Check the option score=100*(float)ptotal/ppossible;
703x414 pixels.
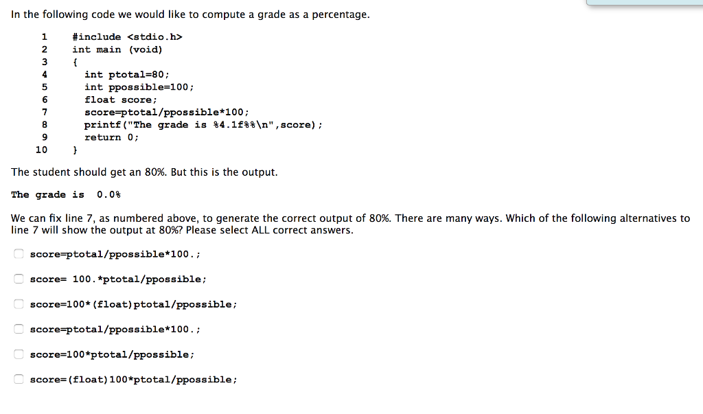coord(19,303)
